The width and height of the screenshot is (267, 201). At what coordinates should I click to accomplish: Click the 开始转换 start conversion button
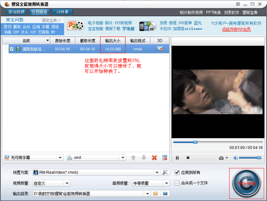(247, 184)
